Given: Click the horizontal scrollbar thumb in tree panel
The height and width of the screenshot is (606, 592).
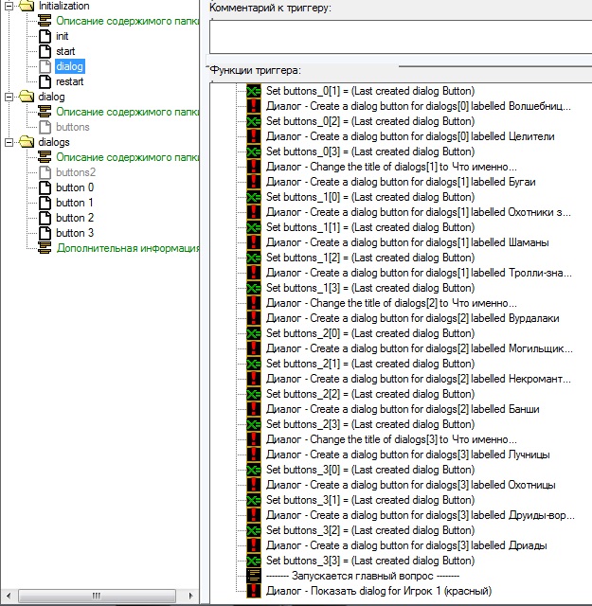Looking at the screenshot, I should (97, 596).
